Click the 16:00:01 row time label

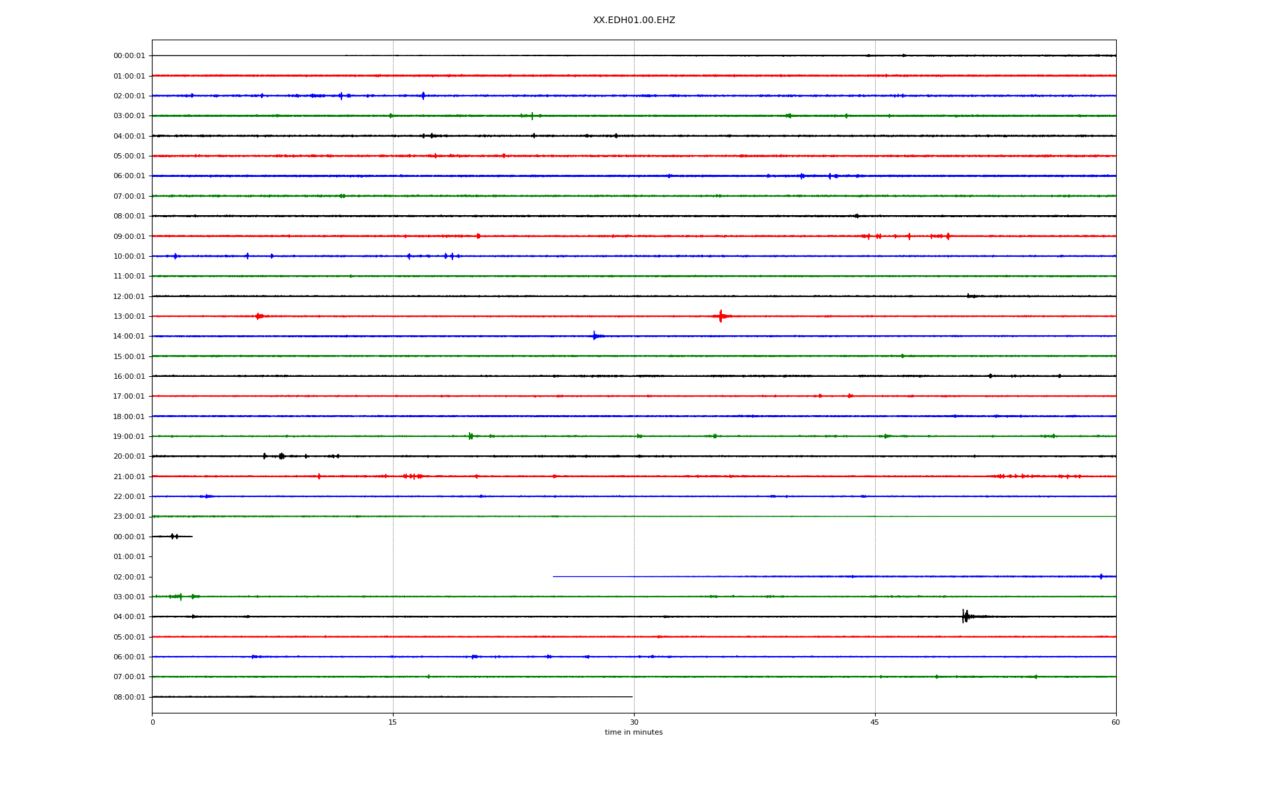click(x=129, y=377)
